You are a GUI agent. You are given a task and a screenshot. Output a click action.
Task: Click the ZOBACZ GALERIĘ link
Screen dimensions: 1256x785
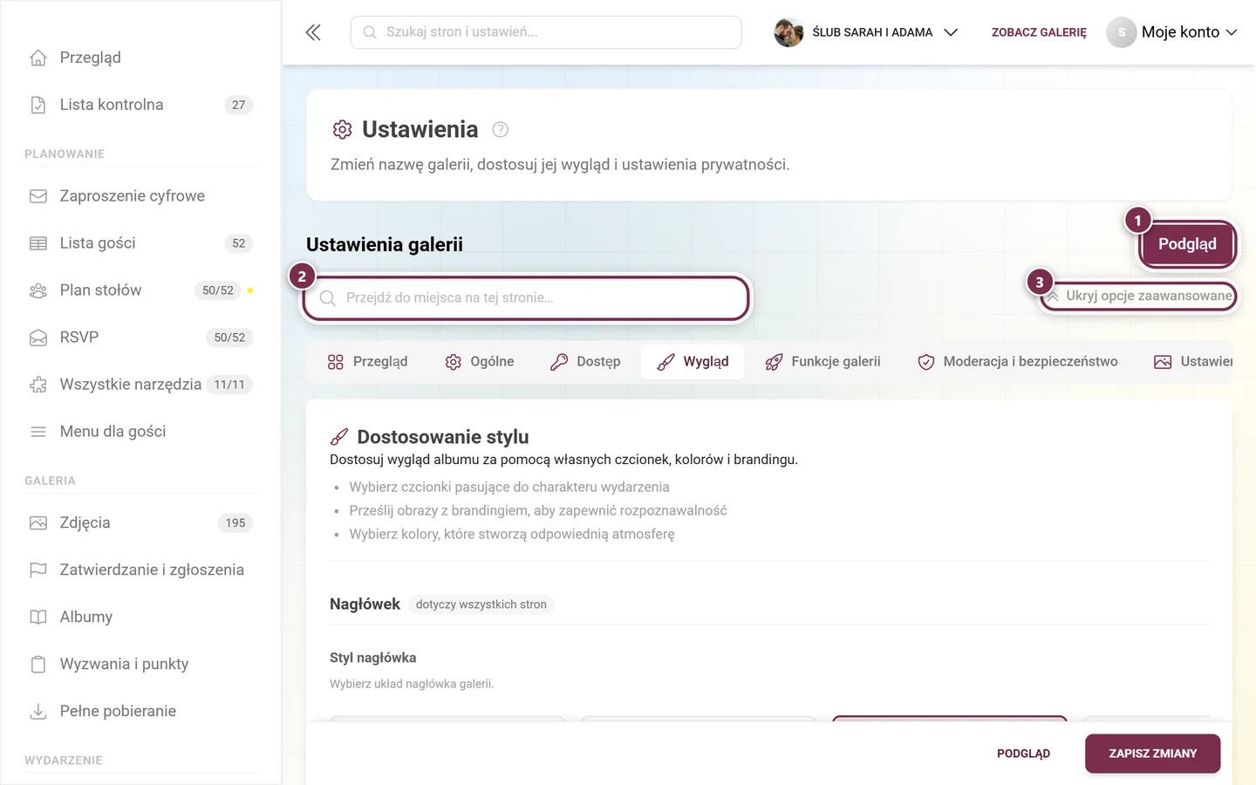pos(1039,32)
